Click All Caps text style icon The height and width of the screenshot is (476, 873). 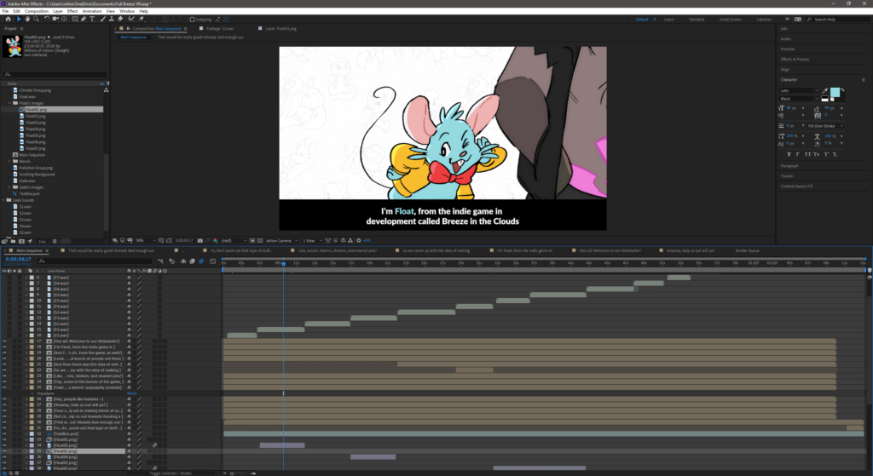(x=808, y=154)
